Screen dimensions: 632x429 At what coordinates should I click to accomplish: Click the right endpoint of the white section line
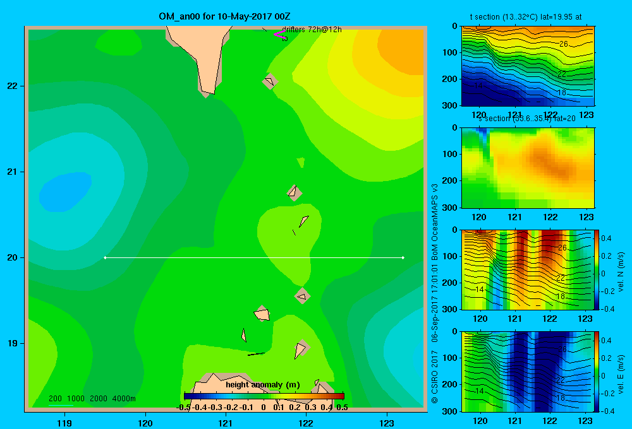(403, 257)
